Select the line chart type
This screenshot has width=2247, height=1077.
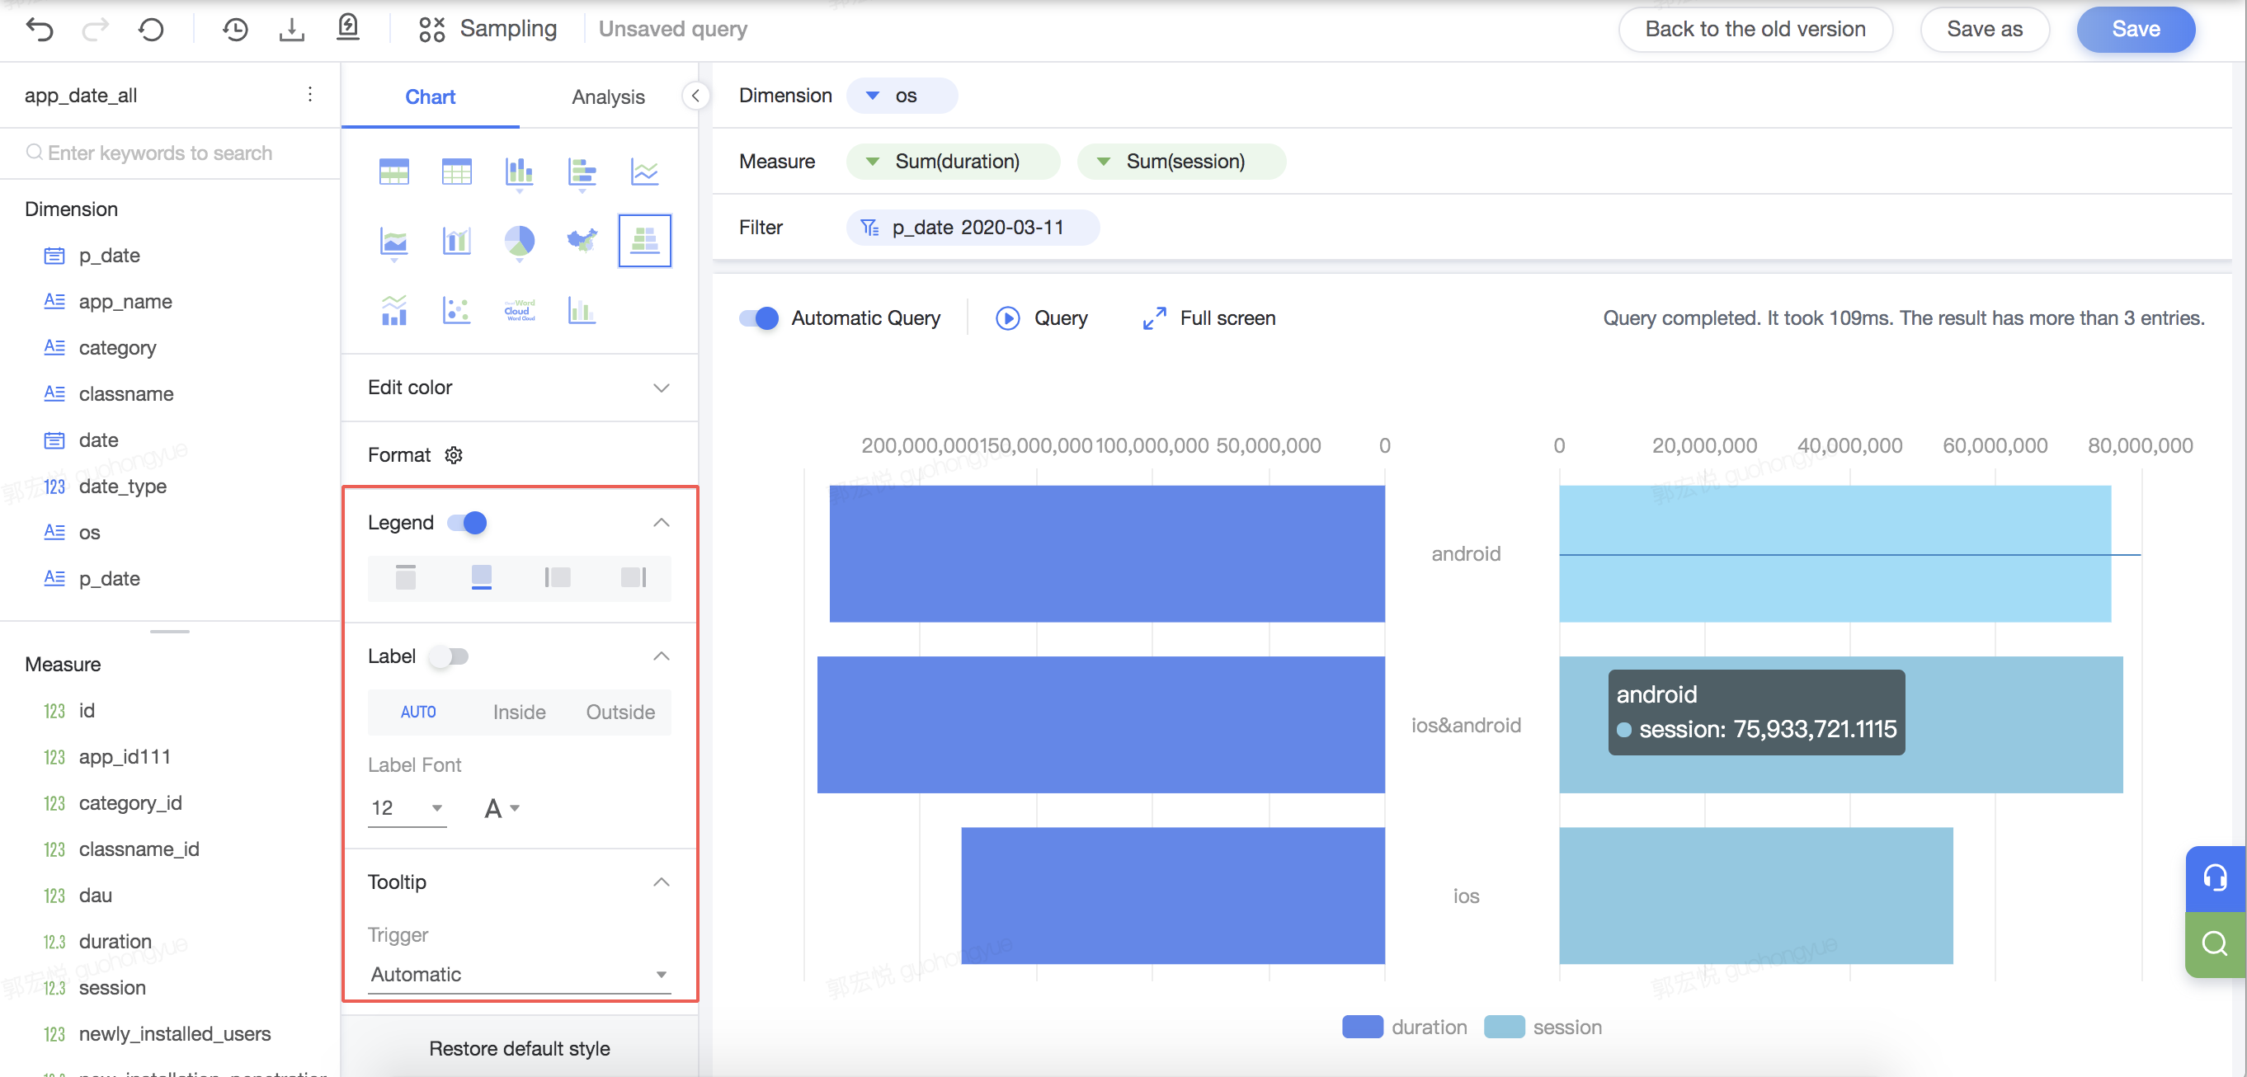644,171
